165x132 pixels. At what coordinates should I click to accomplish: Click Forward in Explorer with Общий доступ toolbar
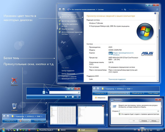click(x=98, y=89)
